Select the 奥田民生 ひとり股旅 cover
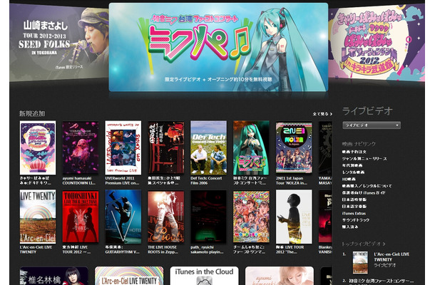This screenshot has height=285, width=435. point(166,147)
